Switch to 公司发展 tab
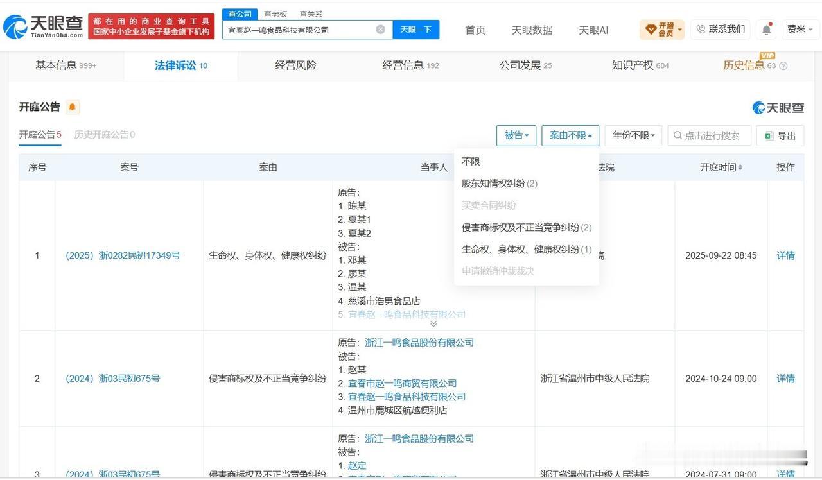The width and height of the screenshot is (822, 480). click(x=525, y=65)
